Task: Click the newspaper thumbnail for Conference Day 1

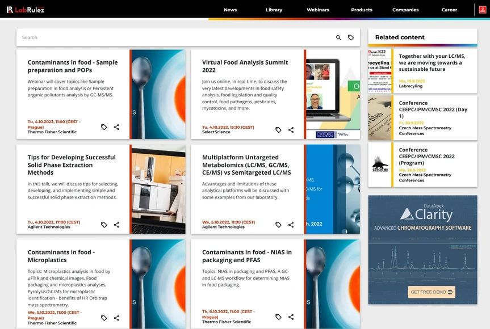Action: [x=380, y=118]
